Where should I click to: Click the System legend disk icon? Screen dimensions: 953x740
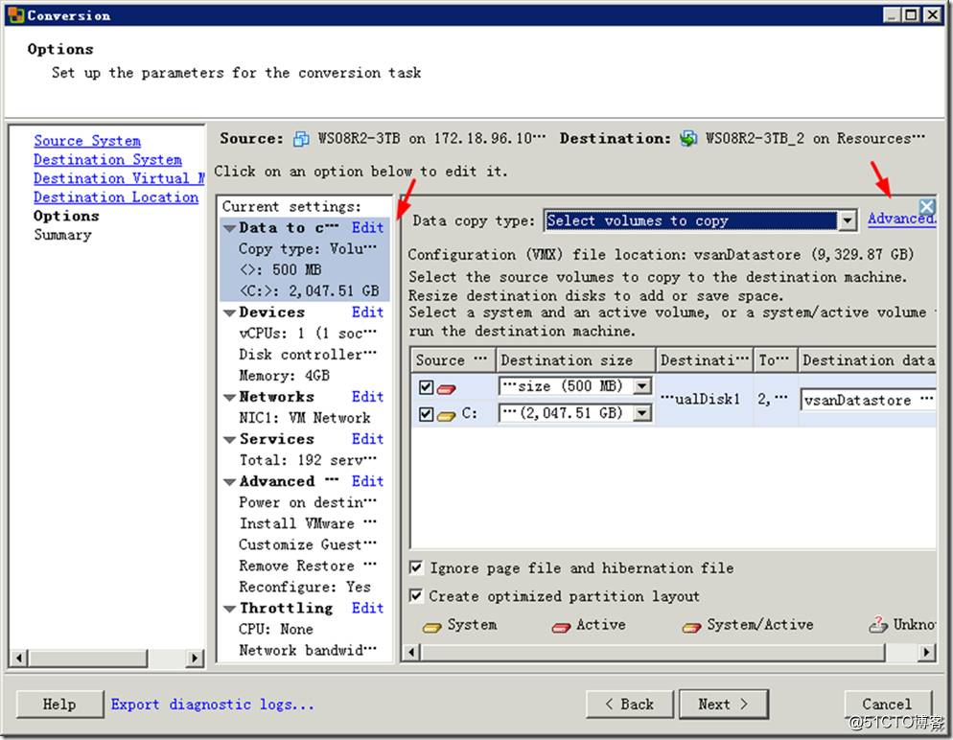click(x=432, y=626)
